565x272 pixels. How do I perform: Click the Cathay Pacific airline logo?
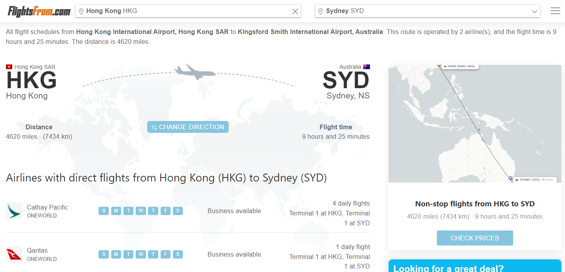coord(14,211)
